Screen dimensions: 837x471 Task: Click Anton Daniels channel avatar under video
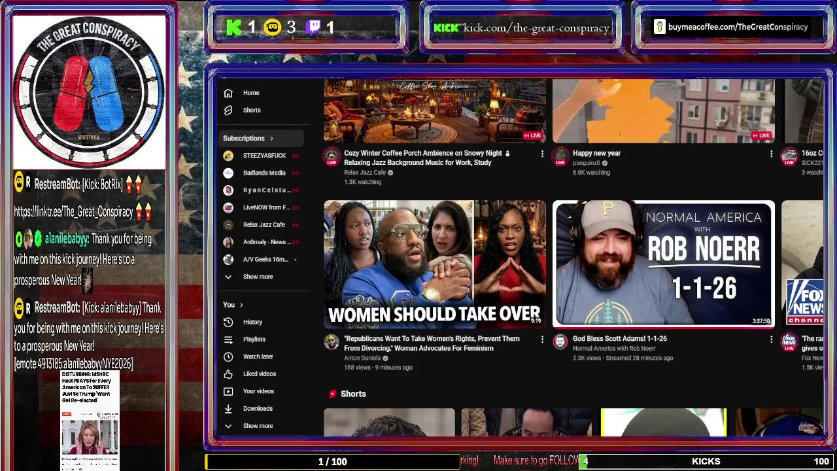332,341
